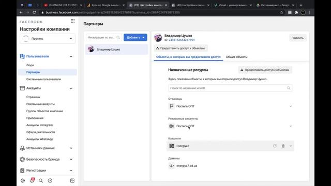The height and width of the screenshot is (186, 331).
Task: Click the Источники данных section icon
Action: click(22, 148)
